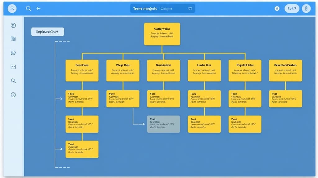This screenshot has height=178, width=318.
Task: Click the pill button right of the white dot icon
Action: [292, 8]
